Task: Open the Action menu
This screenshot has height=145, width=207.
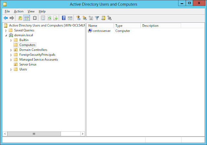Action: coord(19,11)
